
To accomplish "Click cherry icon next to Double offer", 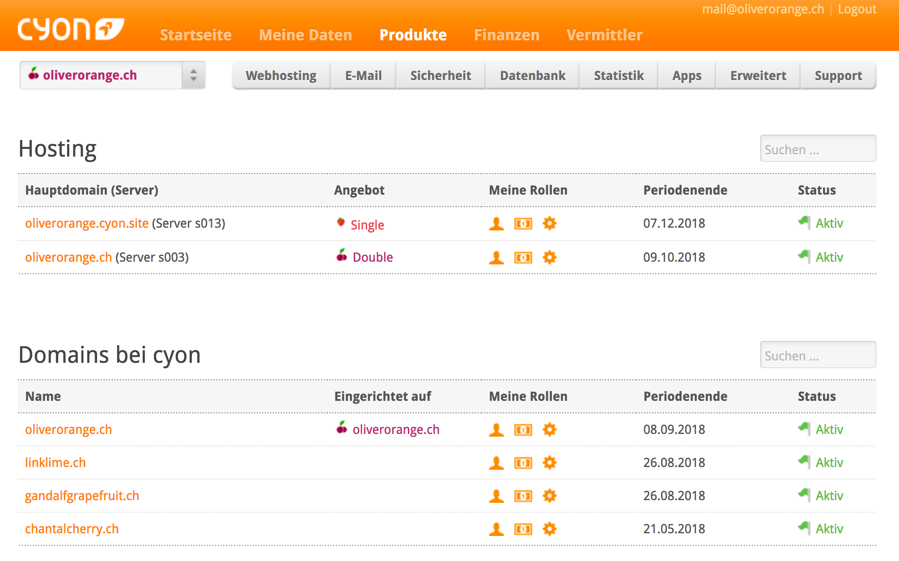I will click(x=342, y=256).
